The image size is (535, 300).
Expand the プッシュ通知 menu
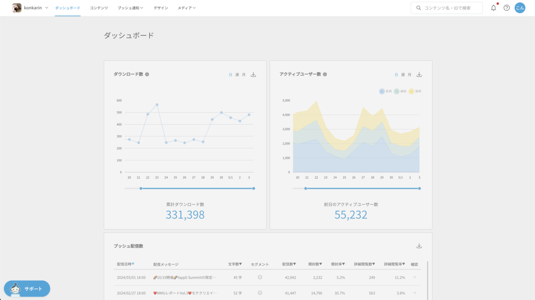point(131,8)
